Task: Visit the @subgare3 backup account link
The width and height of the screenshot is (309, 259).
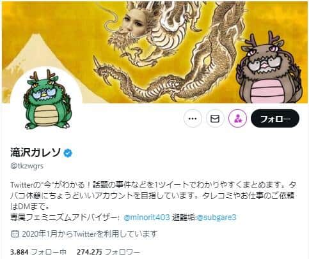Action: 216,218
